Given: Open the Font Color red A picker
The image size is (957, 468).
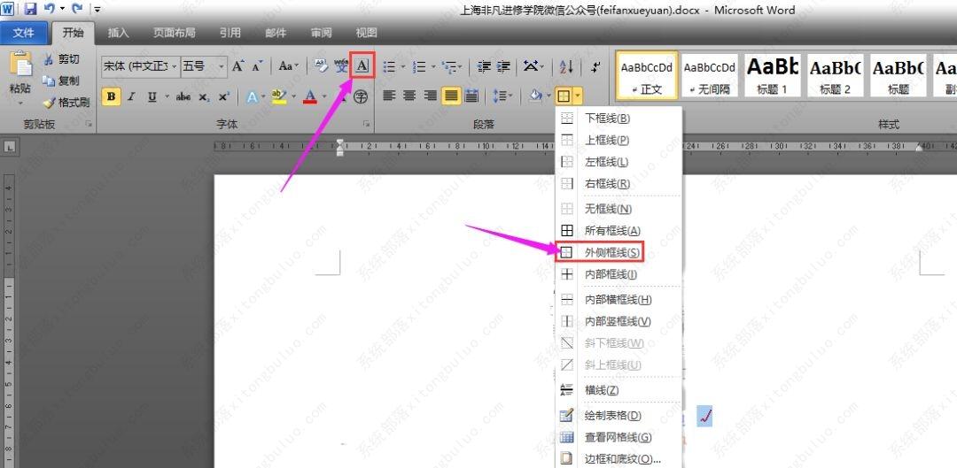Looking at the screenshot, I should click(310, 97).
